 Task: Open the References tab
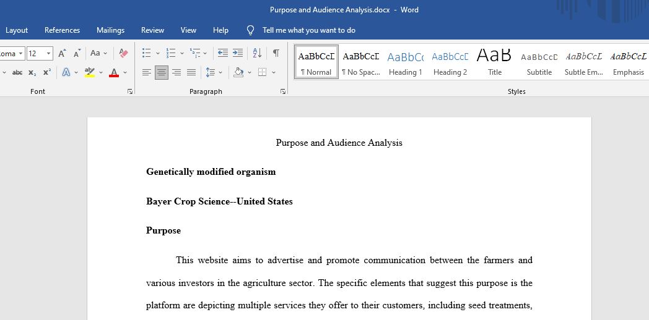[x=62, y=30]
